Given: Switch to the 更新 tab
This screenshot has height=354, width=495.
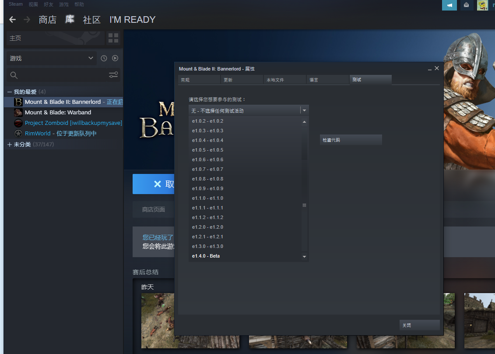Looking at the screenshot, I should click(x=242, y=80).
